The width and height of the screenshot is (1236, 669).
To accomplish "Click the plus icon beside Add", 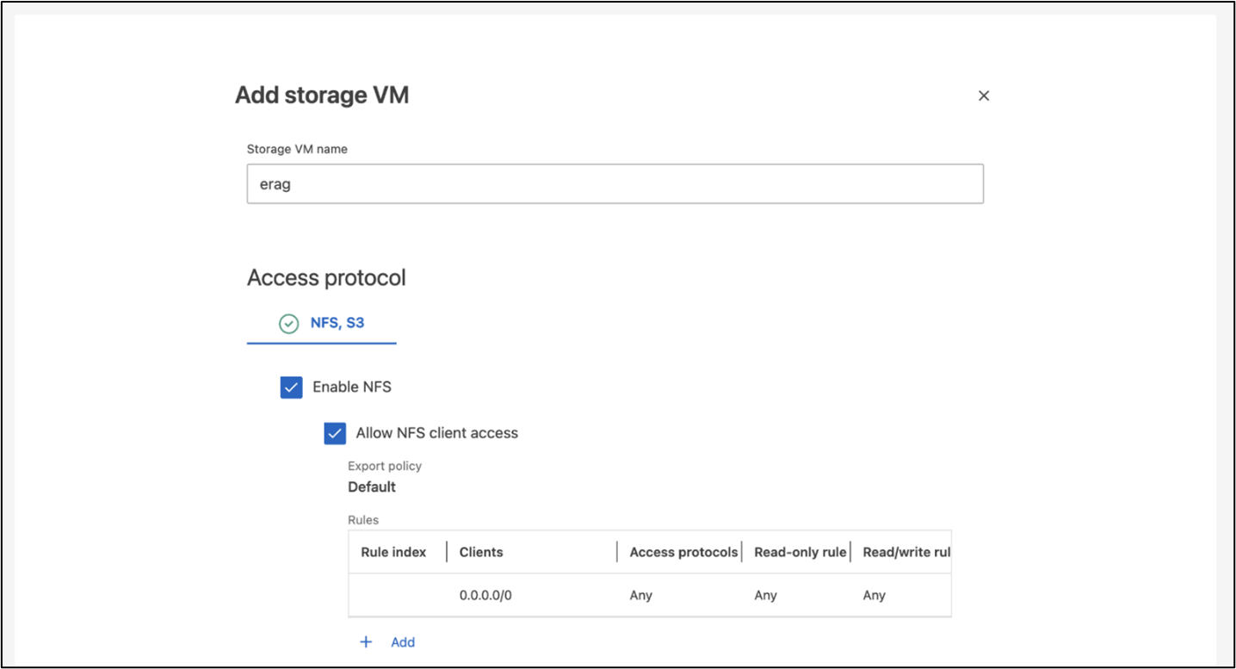I will coord(366,642).
